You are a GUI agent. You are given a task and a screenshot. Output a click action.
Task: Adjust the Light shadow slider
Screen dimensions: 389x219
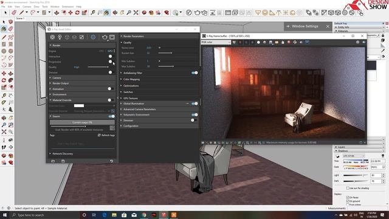point(355,175)
